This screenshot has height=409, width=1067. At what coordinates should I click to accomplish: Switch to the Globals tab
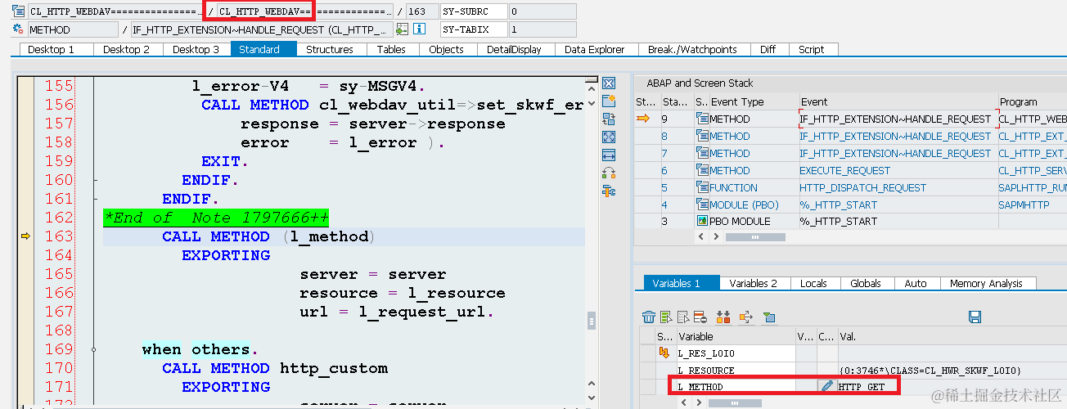click(x=865, y=283)
